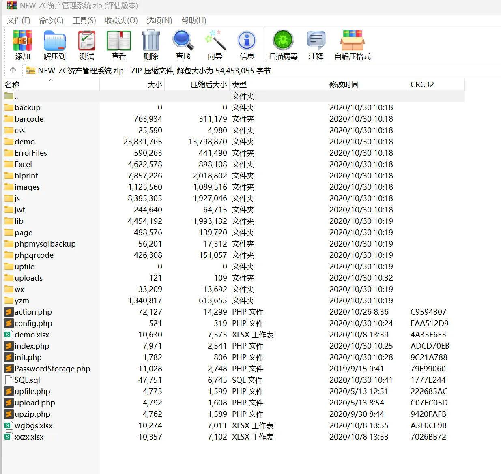Screen dimensions: 501x474
Task: Select the upfile folder name
Action: pyautogui.click(x=25, y=266)
